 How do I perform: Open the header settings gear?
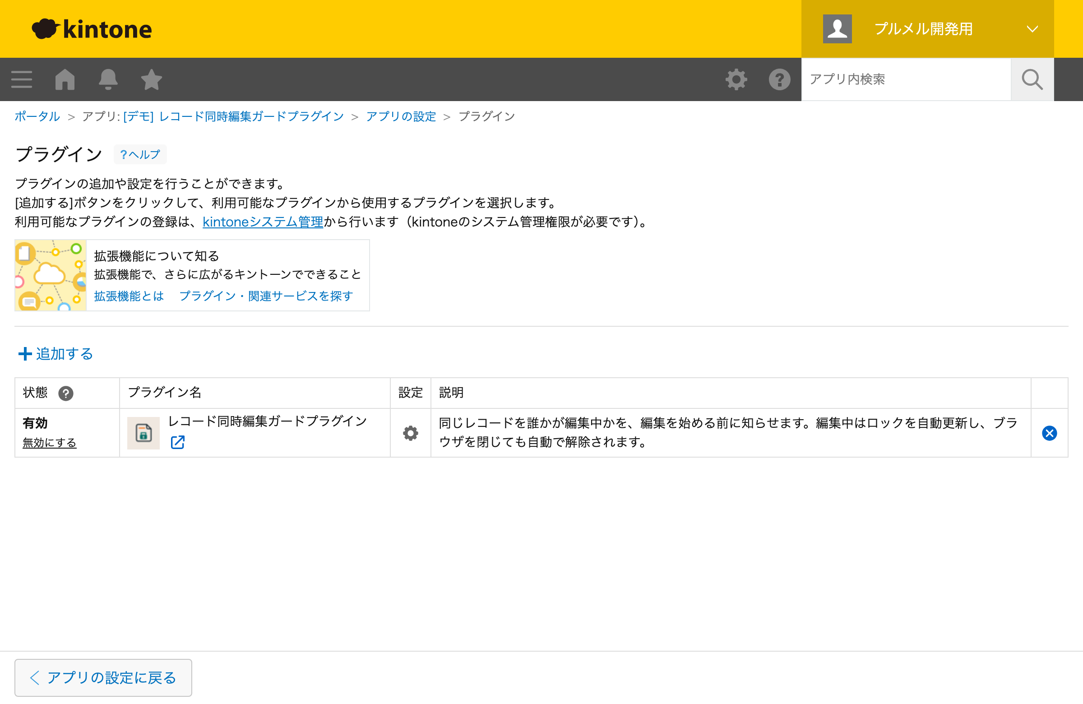click(x=736, y=79)
